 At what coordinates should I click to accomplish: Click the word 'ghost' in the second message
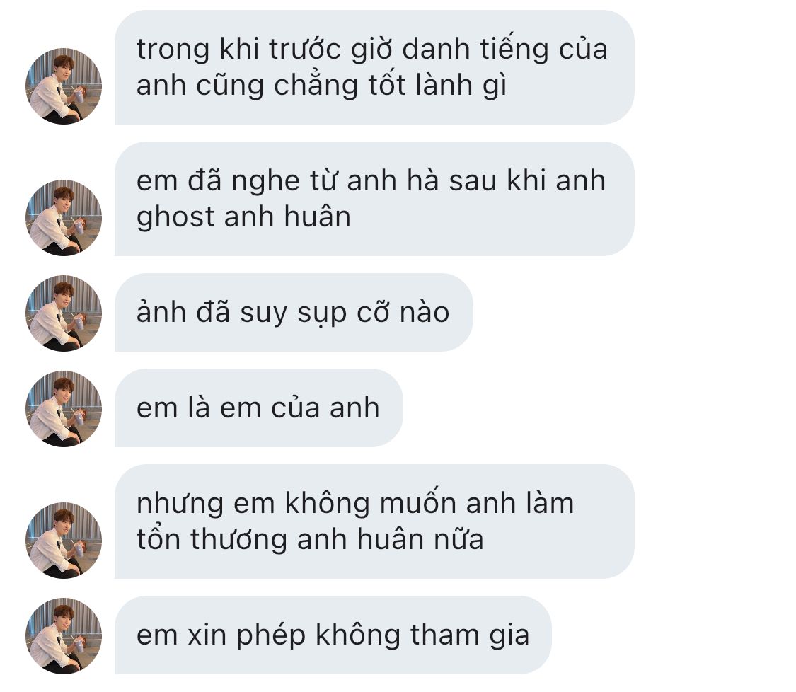point(175,217)
